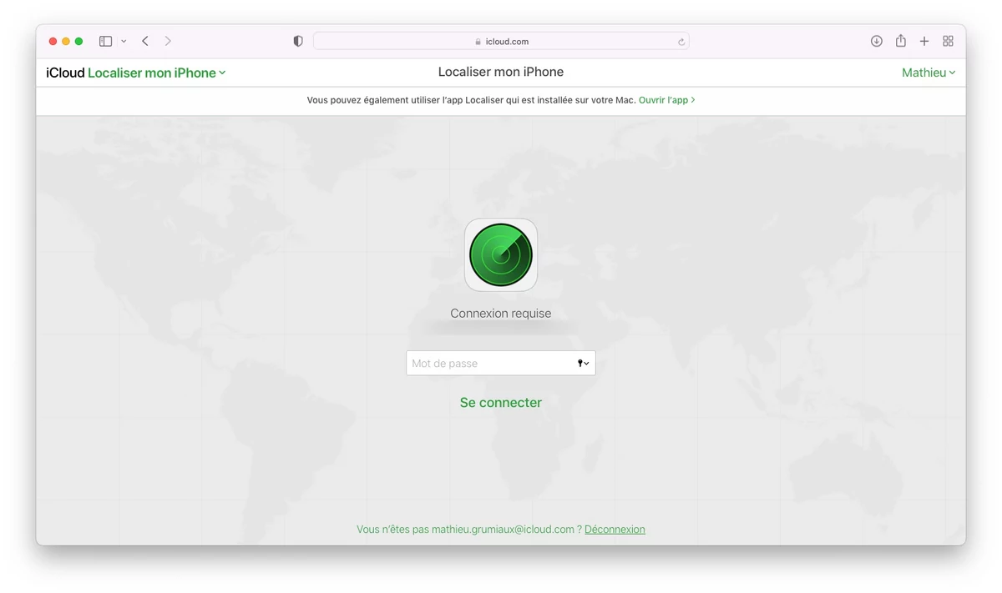1002x593 pixels.
Task: Focus the Mot de passe field
Action: point(501,363)
